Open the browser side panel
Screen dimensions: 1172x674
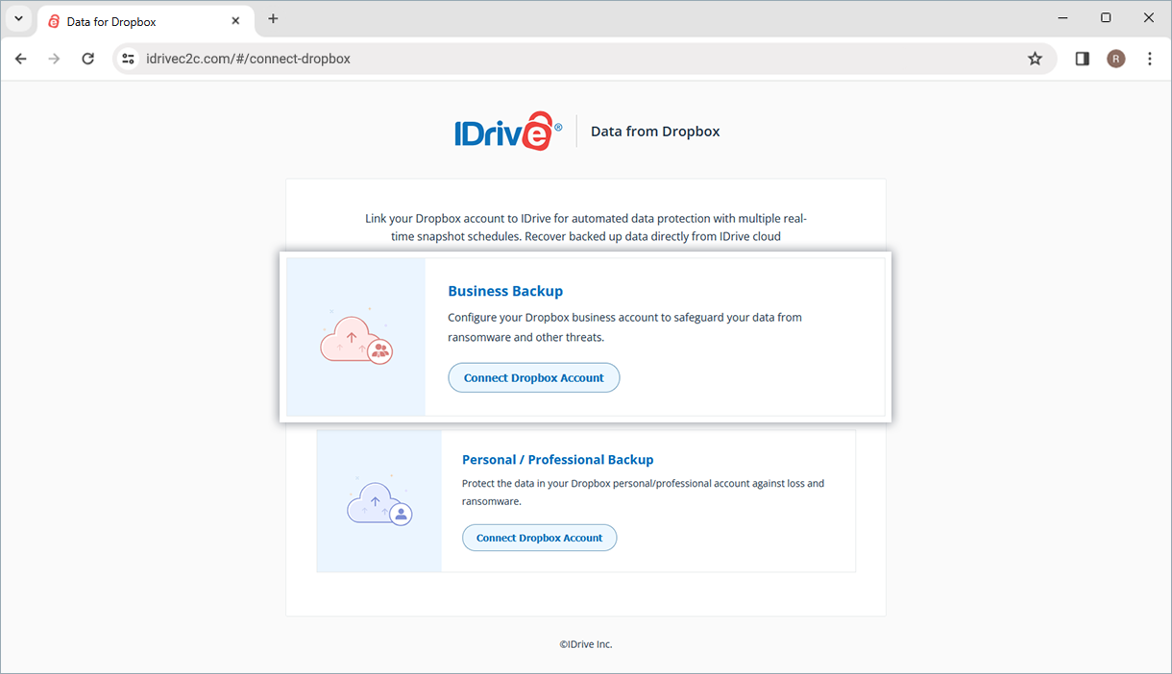pos(1082,59)
